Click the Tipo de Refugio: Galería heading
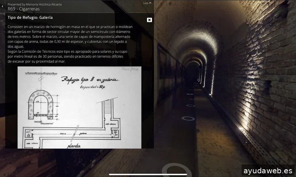 pos(30,17)
